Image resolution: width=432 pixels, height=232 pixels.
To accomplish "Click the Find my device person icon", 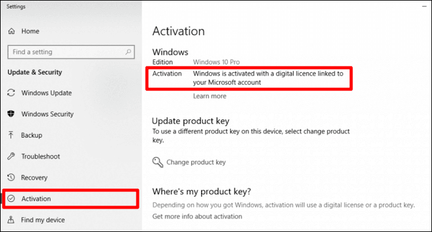I will coord(10,220).
